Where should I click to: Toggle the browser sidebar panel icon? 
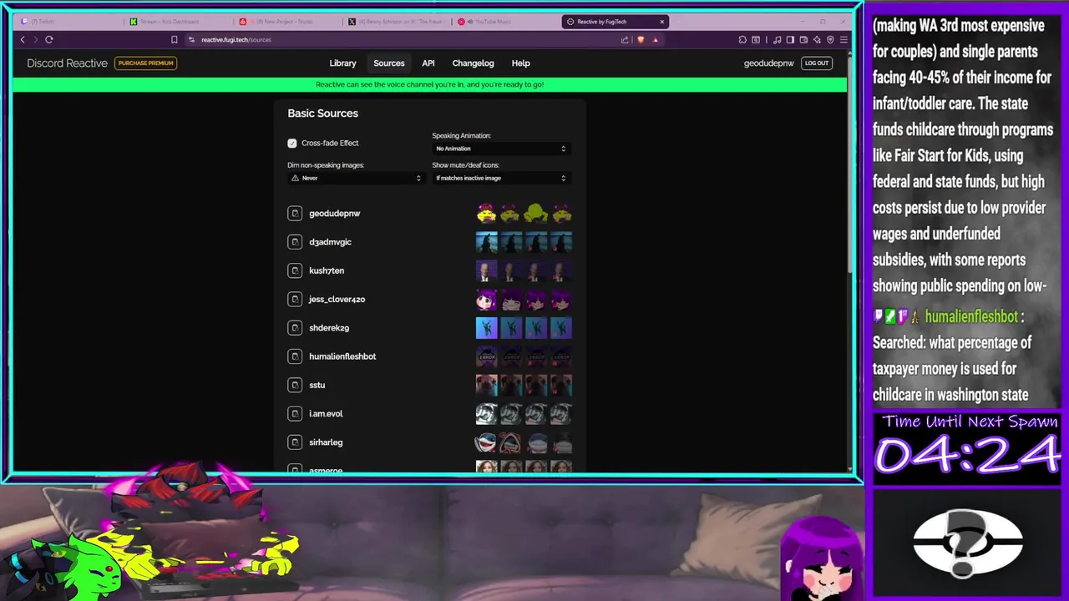point(791,39)
